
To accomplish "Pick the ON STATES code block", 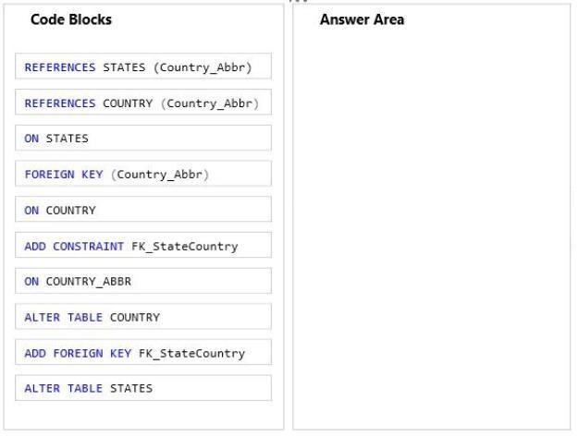I will pyautogui.click(x=143, y=138).
